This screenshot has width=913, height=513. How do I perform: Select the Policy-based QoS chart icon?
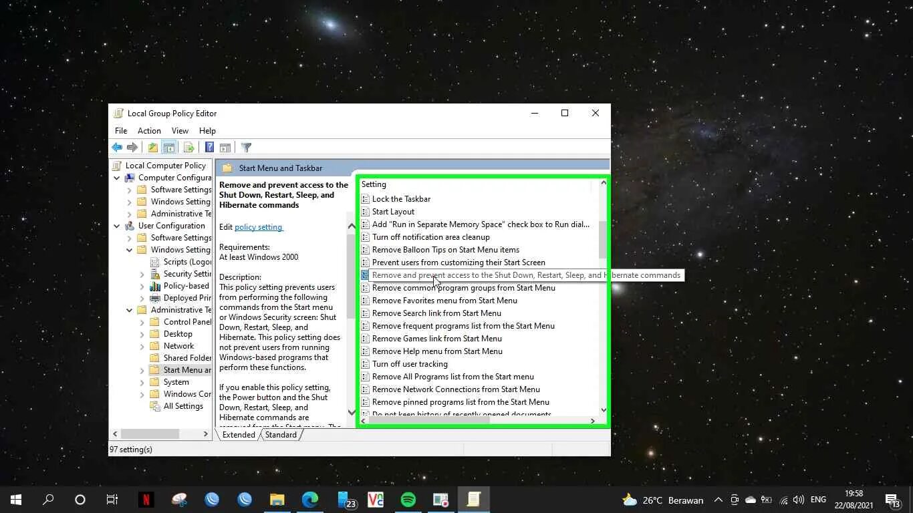(x=154, y=286)
